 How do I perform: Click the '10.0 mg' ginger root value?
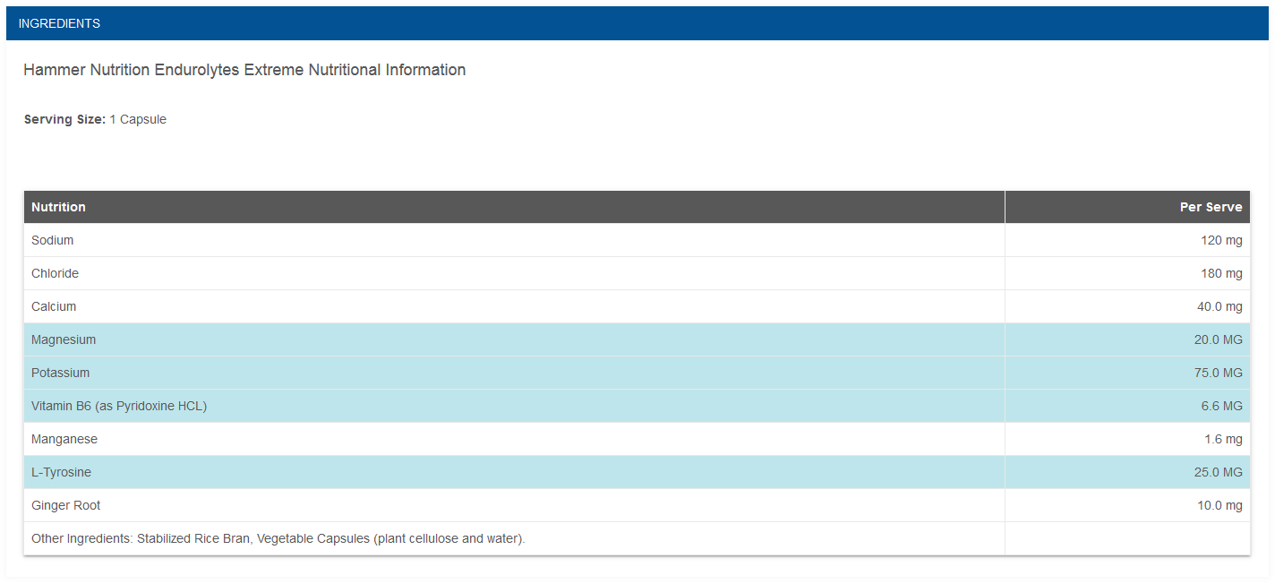(1218, 505)
